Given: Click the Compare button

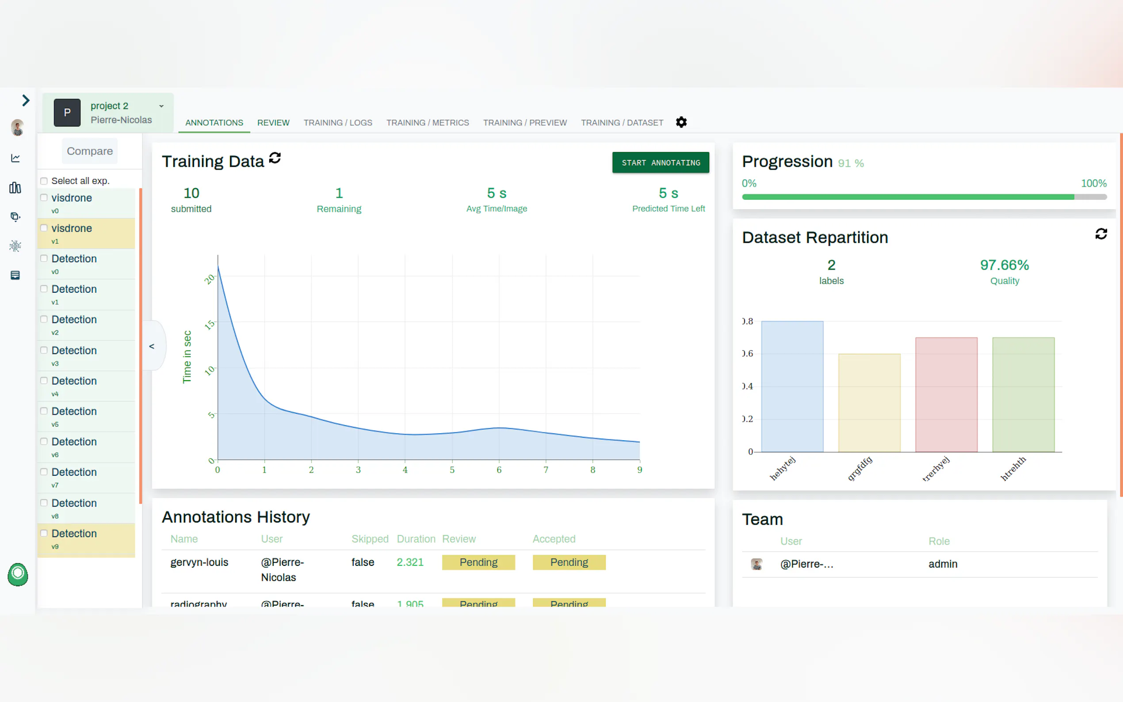Looking at the screenshot, I should click(90, 151).
